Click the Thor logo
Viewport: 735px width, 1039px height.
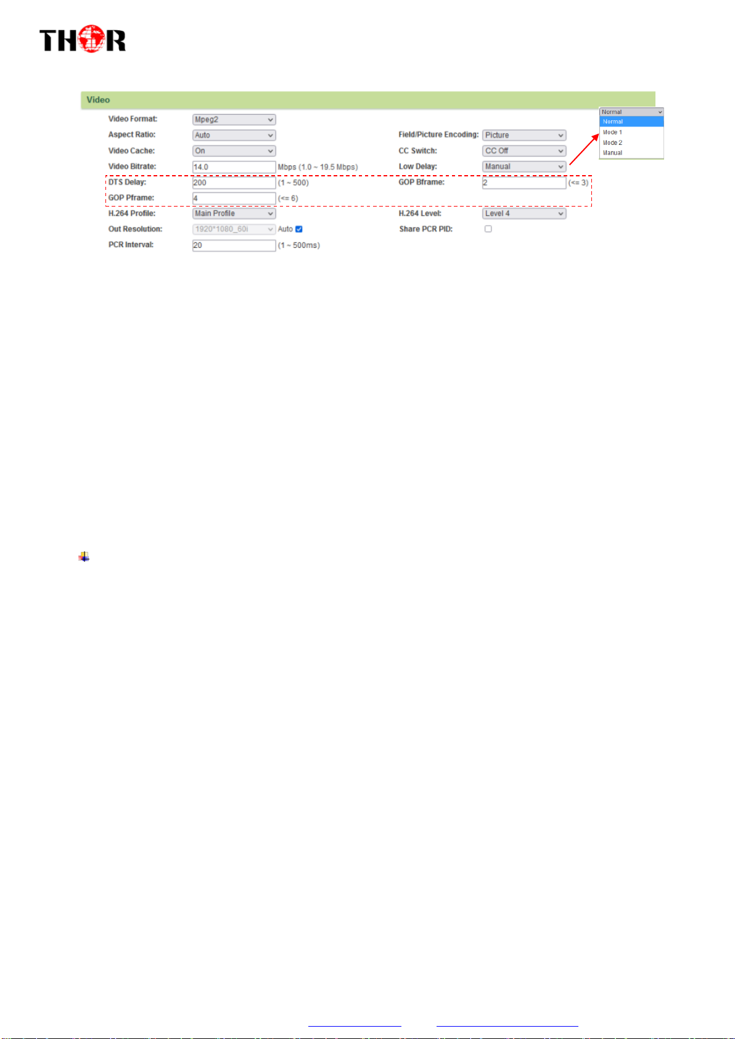[x=83, y=39]
